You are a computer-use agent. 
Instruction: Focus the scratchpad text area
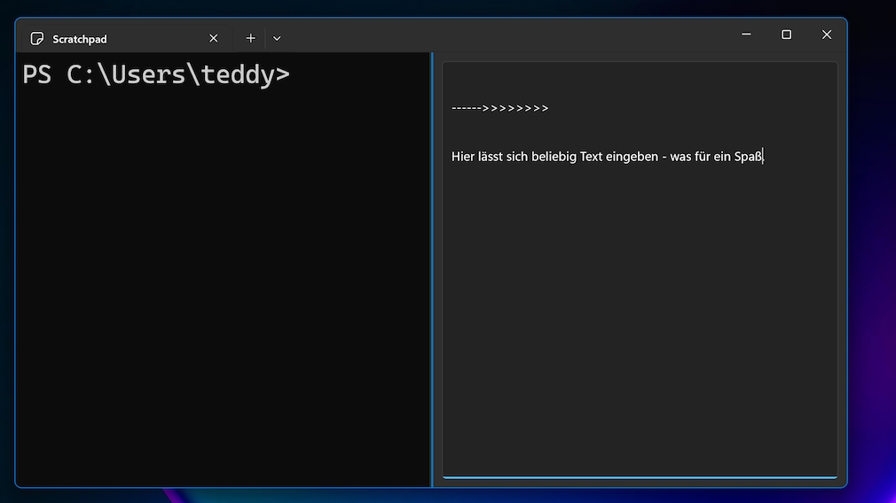point(640,270)
